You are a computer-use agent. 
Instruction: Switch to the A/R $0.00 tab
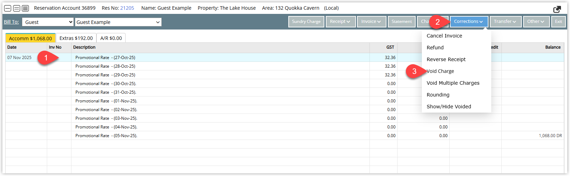point(111,38)
